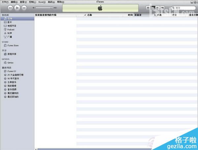
Task: Open the Store menu
Action: (42, 2)
